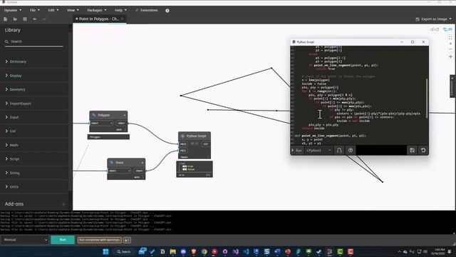Click the Python Script node icon
This screenshot has height=257, width=456.
click(182, 136)
